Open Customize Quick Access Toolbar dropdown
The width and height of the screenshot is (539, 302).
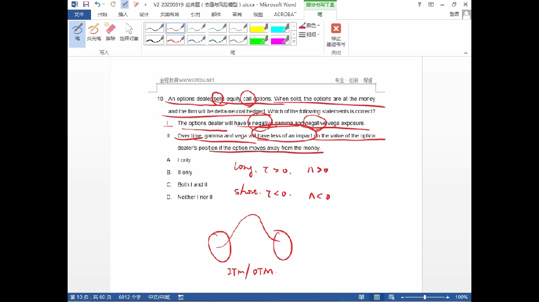pos(145,5)
